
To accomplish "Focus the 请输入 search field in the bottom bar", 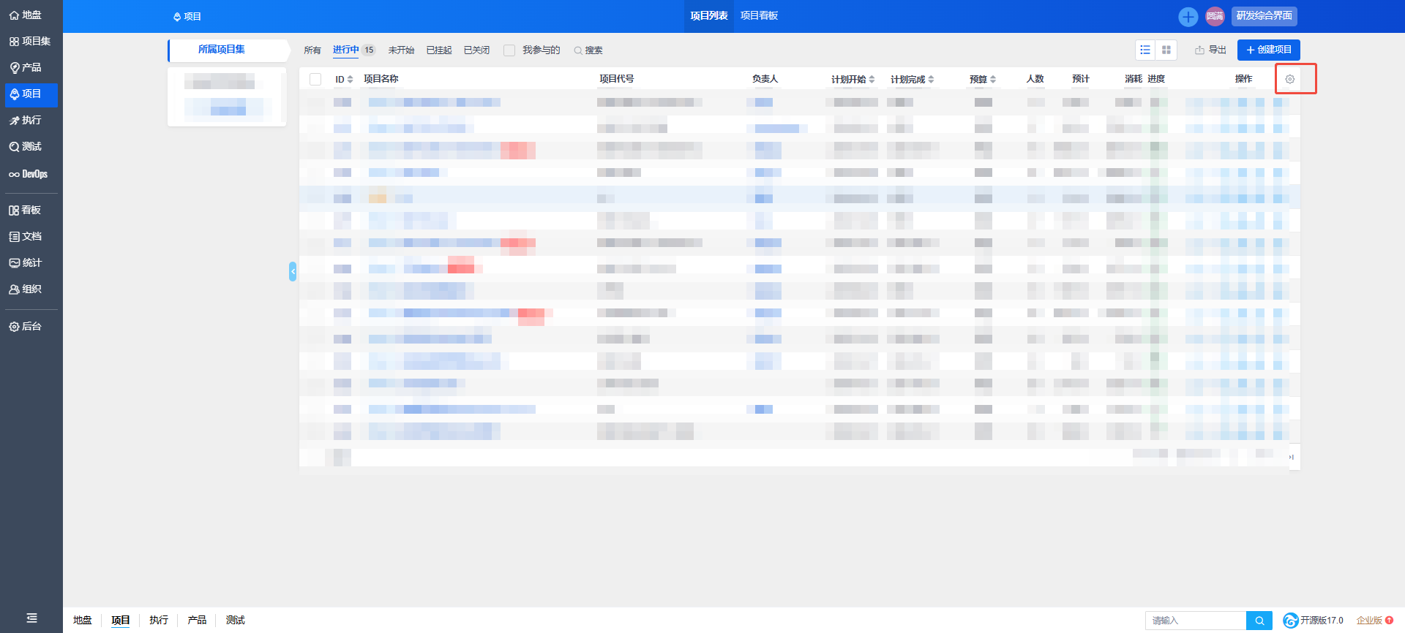I will (x=1196, y=621).
